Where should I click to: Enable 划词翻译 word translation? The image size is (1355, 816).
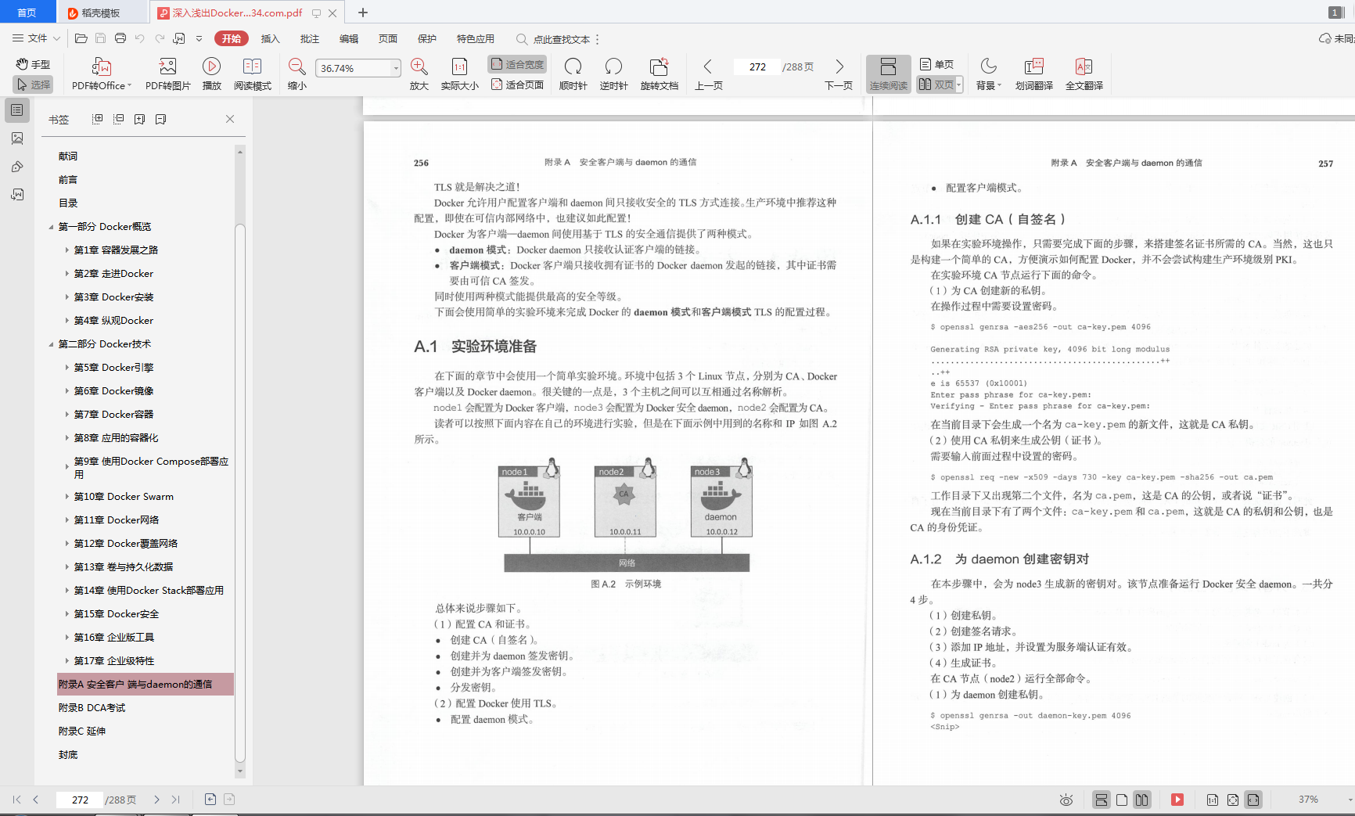click(1033, 74)
